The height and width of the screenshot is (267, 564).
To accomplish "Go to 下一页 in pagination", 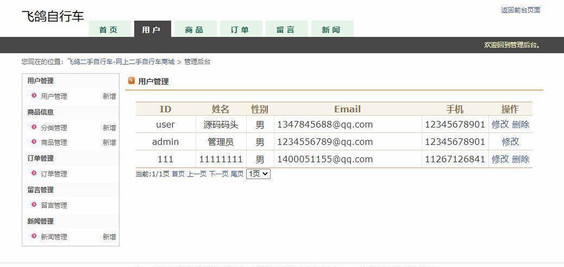I will point(218,174).
